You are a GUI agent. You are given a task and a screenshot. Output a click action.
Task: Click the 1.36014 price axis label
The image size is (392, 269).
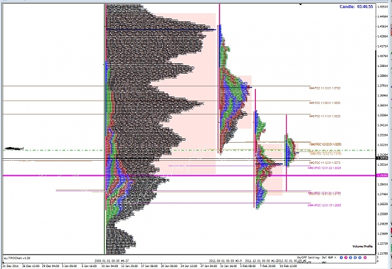click(x=383, y=105)
